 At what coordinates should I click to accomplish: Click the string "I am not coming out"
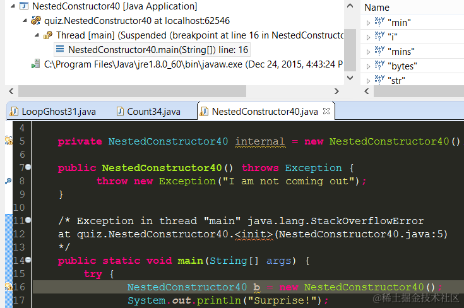pyautogui.click(x=289, y=181)
